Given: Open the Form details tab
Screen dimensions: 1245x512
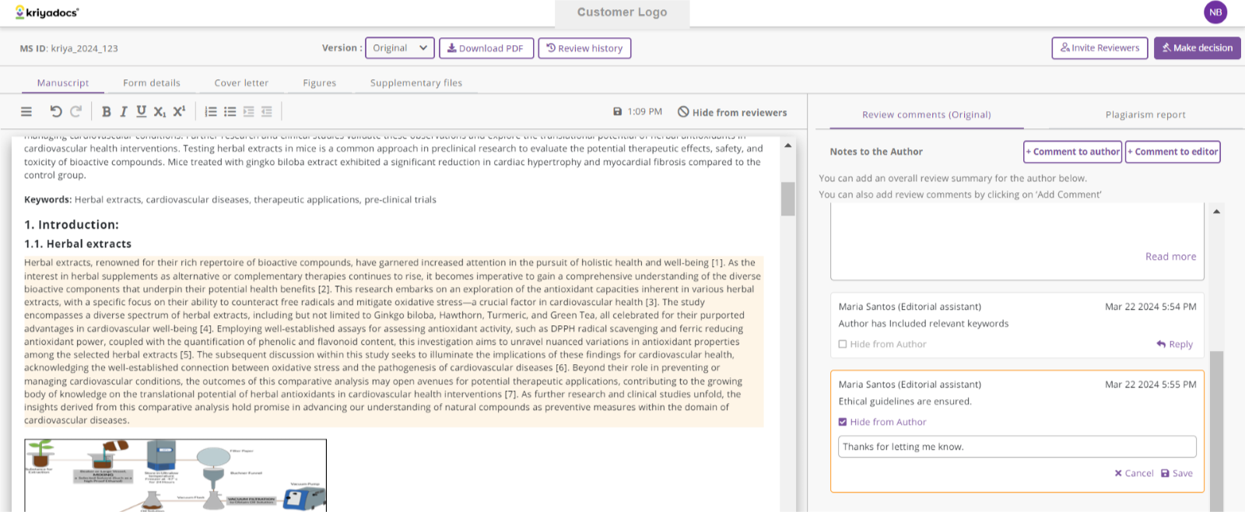Looking at the screenshot, I should pyautogui.click(x=152, y=82).
